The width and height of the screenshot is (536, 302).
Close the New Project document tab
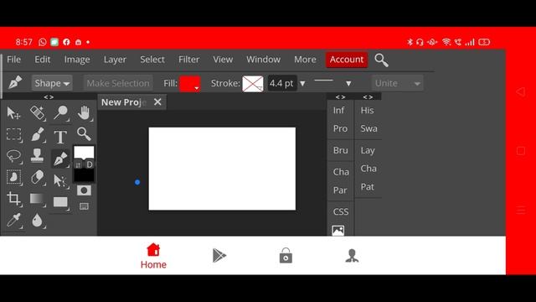pos(157,102)
